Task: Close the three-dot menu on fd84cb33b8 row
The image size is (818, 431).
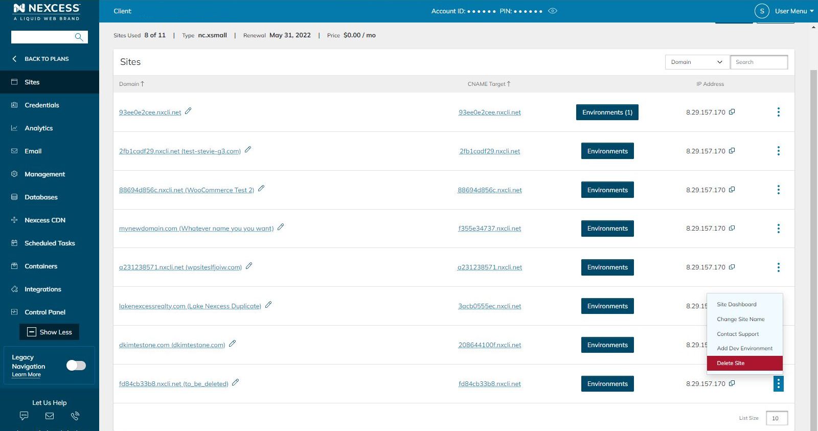Action: pos(779,383)
